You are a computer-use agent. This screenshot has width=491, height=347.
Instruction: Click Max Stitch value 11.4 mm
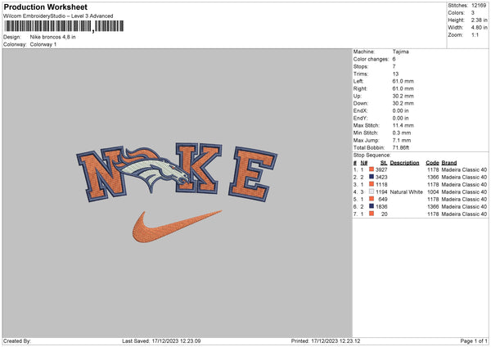pyautogui.click(x=403, y=125)
